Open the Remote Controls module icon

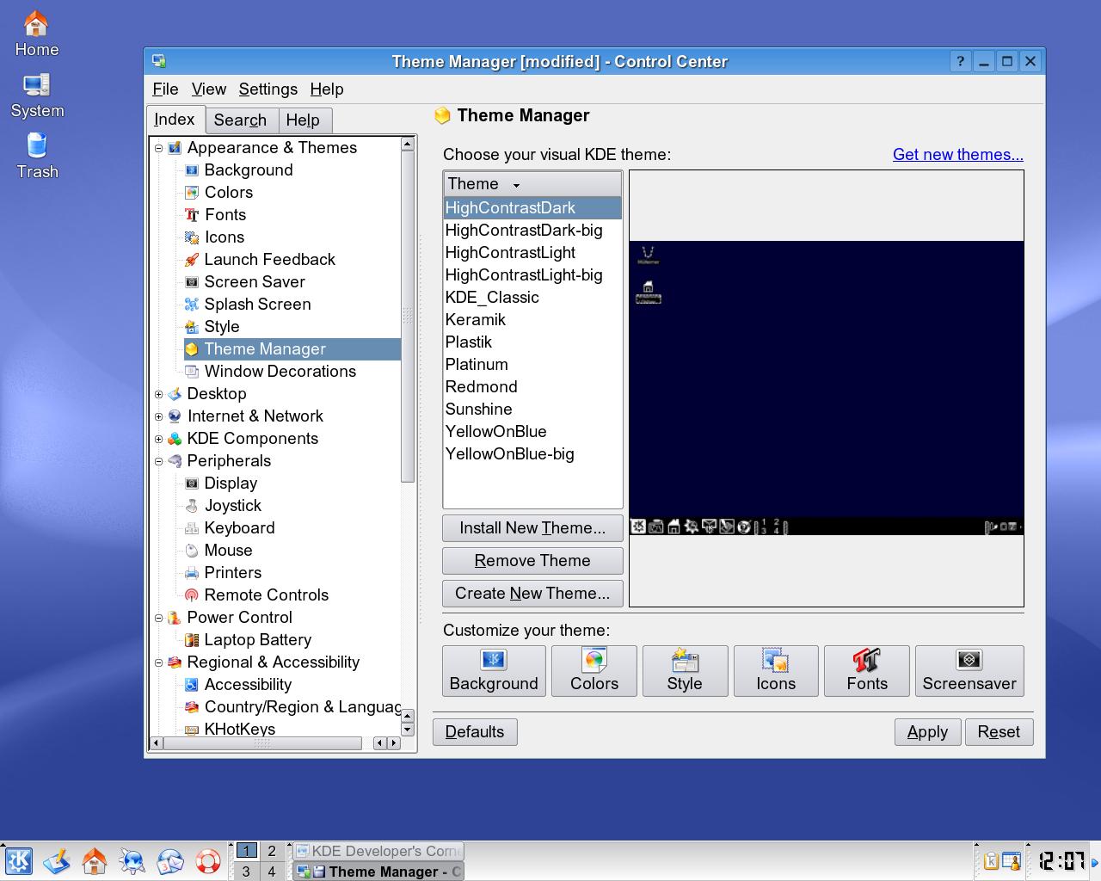[x=192, y=595]
